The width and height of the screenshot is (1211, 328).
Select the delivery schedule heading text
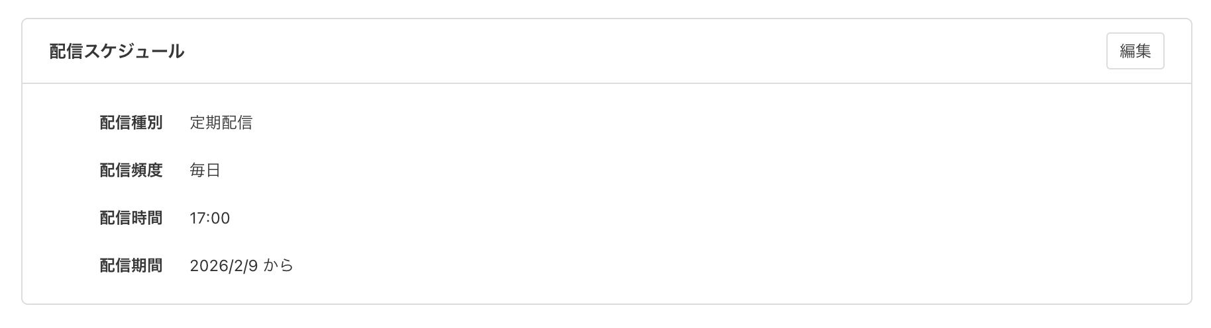117,51
